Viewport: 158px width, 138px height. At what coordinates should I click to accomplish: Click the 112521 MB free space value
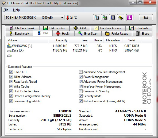[x=80, y=50]
